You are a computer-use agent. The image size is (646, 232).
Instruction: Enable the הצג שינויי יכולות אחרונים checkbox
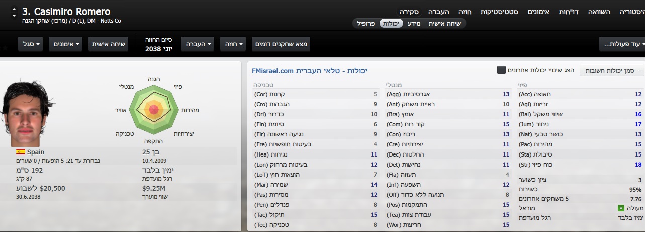[x=501, y=70]
